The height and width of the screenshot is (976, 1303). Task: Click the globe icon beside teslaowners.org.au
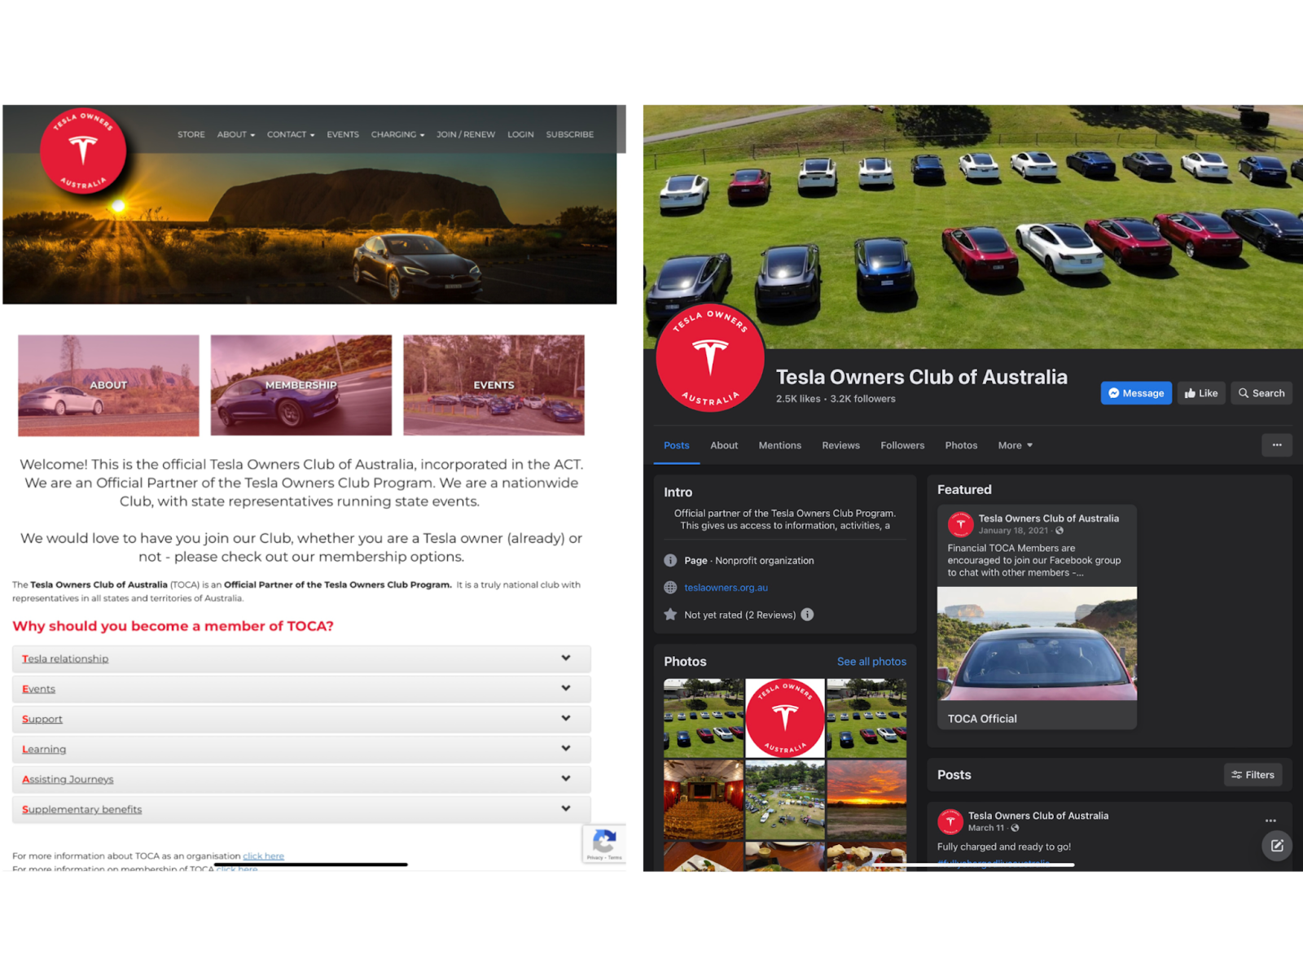(x=670, y=588)
